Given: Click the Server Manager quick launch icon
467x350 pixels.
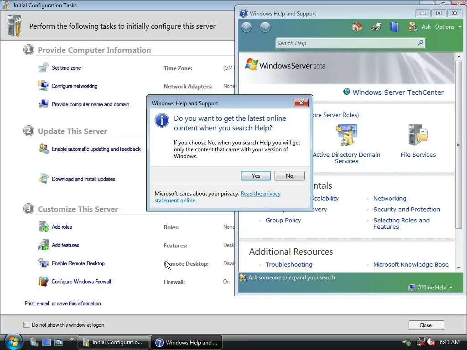Looking at the screenshot, I should pos(34,342).
